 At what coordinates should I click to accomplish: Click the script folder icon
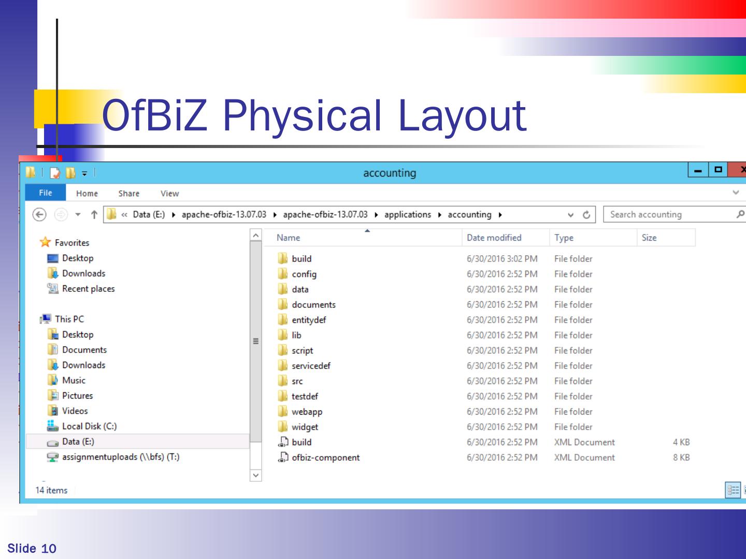283,350
